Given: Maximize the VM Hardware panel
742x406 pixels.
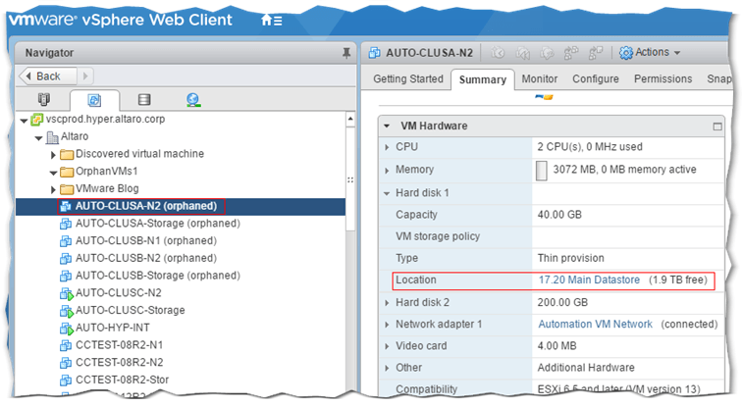Looking at the screenshot, I should click(717, 127).
